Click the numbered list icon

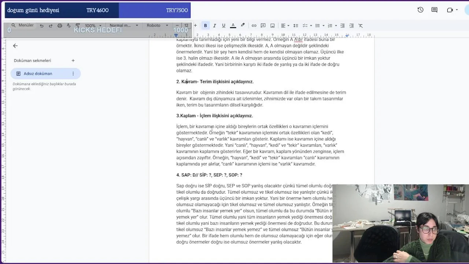330,26
